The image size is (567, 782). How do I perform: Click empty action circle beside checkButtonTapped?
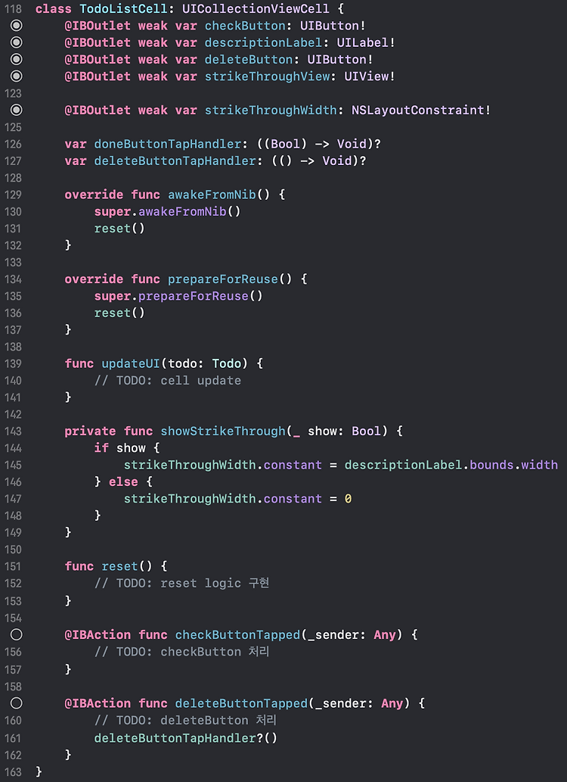pos(17,634)
